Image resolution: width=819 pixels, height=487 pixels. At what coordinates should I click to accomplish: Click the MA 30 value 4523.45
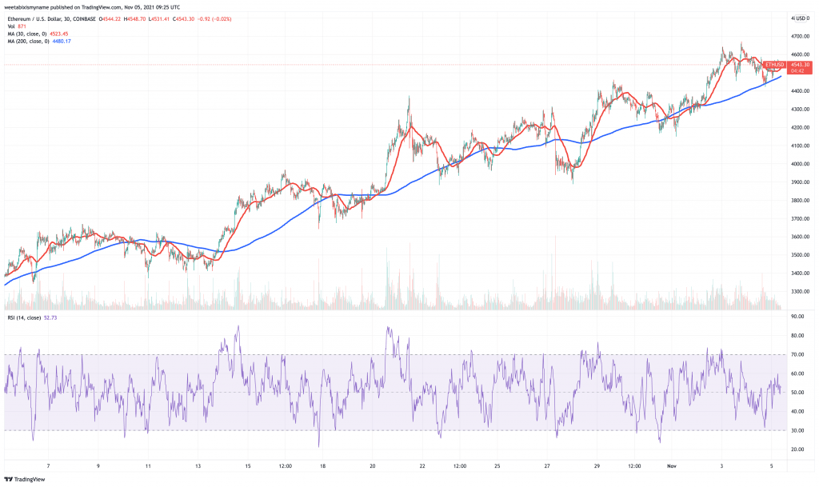click(58, 34)
